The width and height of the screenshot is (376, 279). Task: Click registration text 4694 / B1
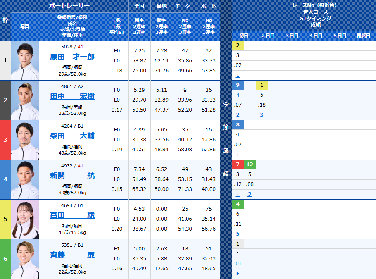point(72,205)
